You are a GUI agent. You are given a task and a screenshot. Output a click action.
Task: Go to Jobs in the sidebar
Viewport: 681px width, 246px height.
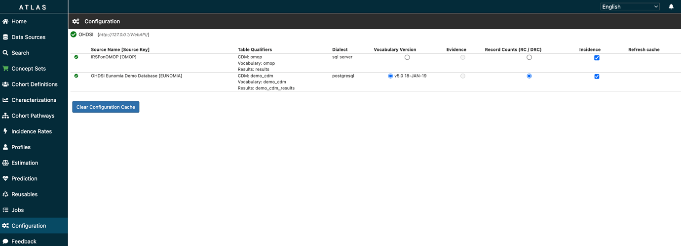click(17, 210)
